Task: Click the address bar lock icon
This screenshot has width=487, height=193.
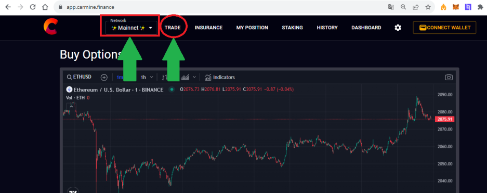Action: tap(61, 7)
